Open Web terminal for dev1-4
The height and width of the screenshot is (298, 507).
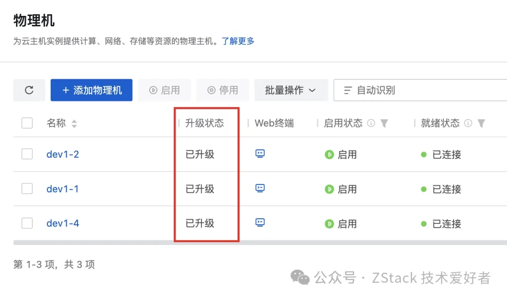coord(260,223)
